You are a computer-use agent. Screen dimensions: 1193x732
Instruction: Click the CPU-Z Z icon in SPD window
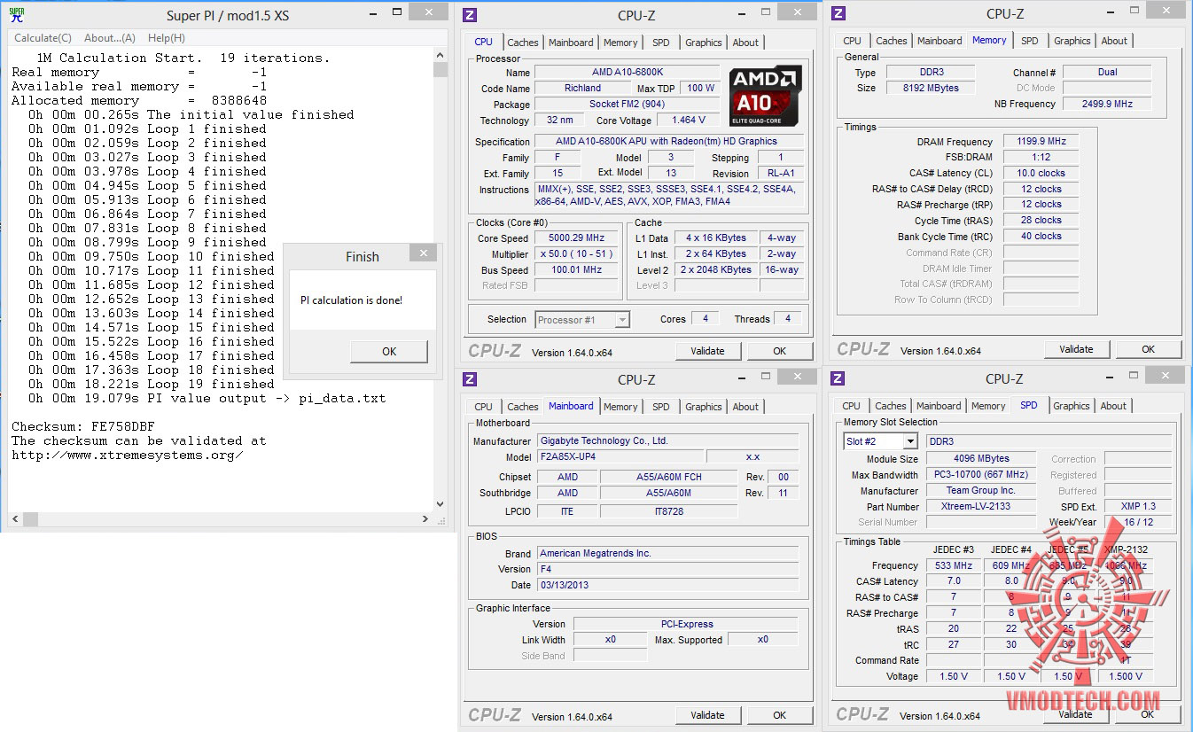[838, 379]
